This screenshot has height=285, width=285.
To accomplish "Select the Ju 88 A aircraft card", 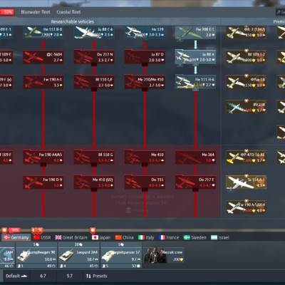I will click(195, 57).
